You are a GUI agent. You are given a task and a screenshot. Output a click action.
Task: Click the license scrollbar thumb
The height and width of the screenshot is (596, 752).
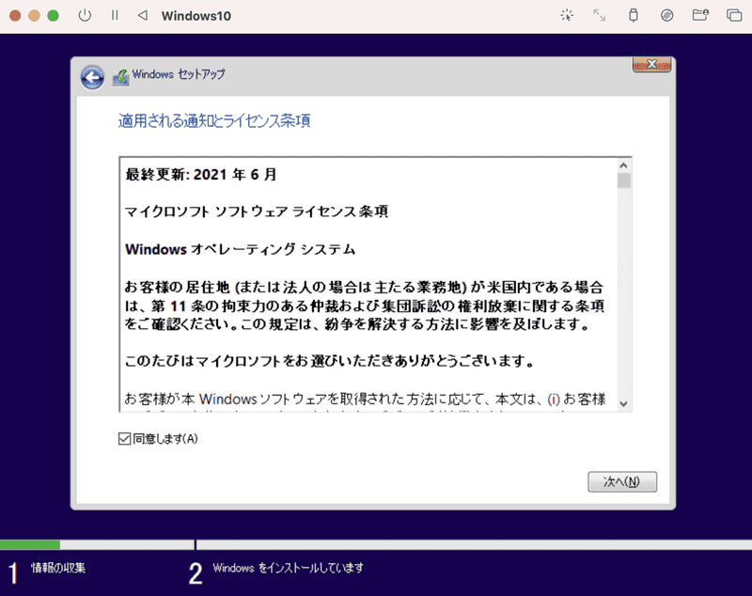(623, 180)
